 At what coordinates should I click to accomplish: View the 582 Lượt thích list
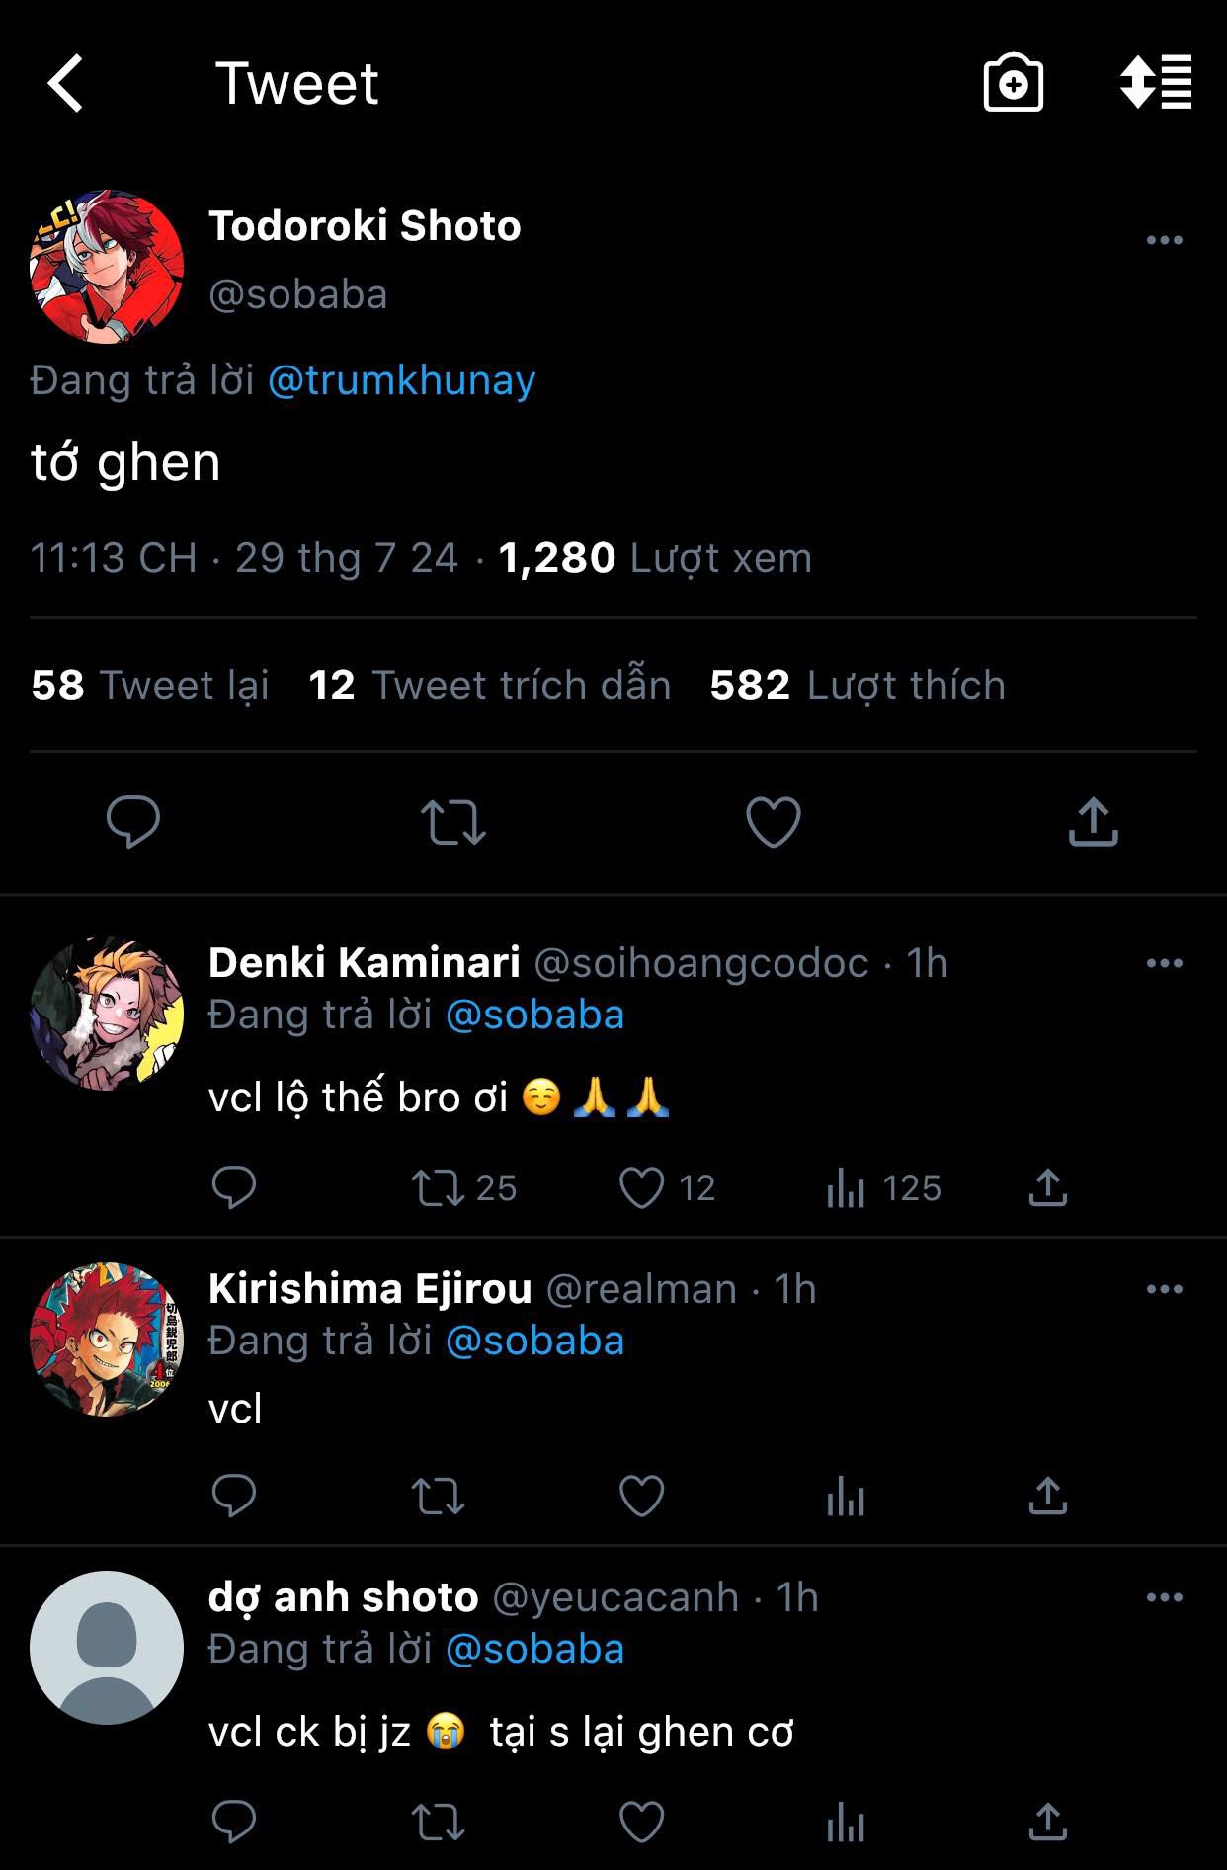tap(857, 686)
